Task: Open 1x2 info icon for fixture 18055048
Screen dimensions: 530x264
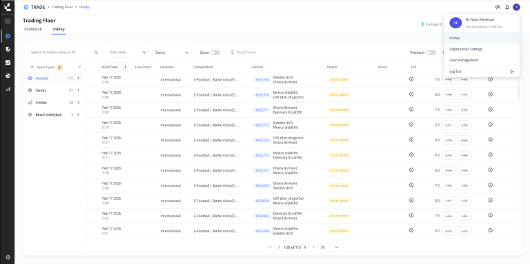Action: pyautogui.click(x=411, y=231)
